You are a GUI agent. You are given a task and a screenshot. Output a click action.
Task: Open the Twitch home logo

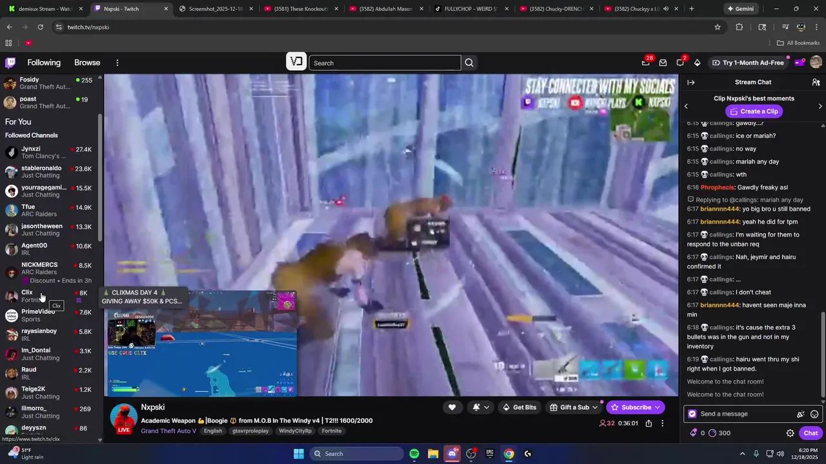tap(10, 63)
